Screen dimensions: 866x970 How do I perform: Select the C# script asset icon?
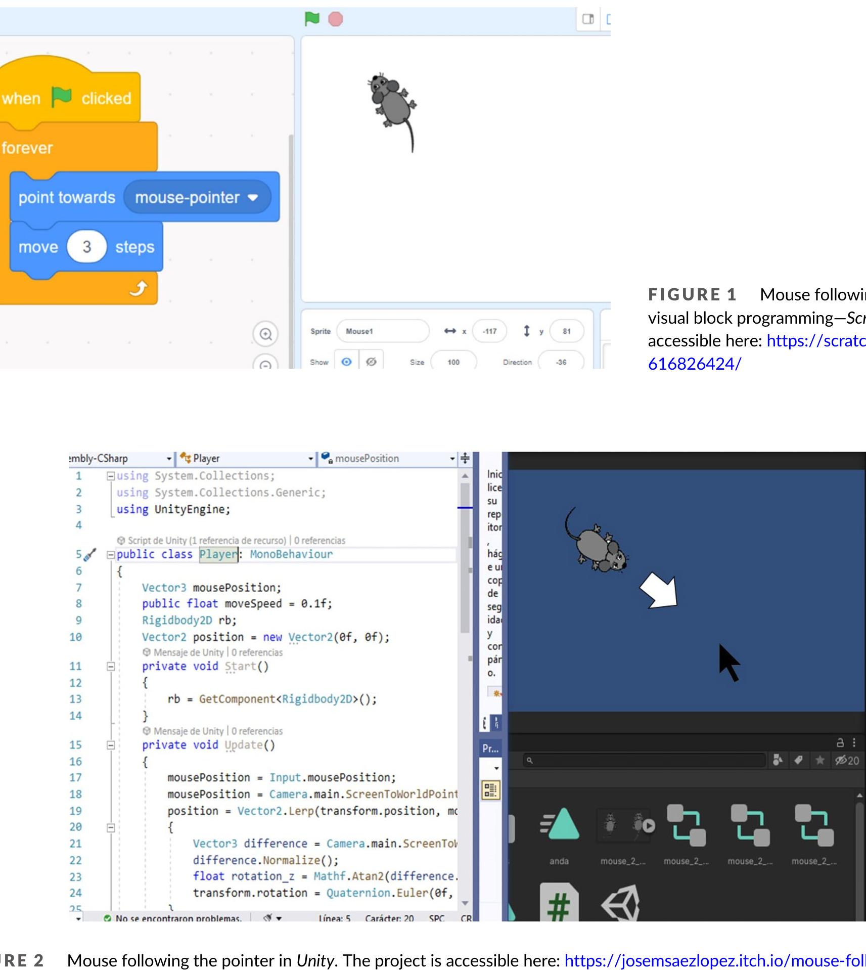point(559,903)
